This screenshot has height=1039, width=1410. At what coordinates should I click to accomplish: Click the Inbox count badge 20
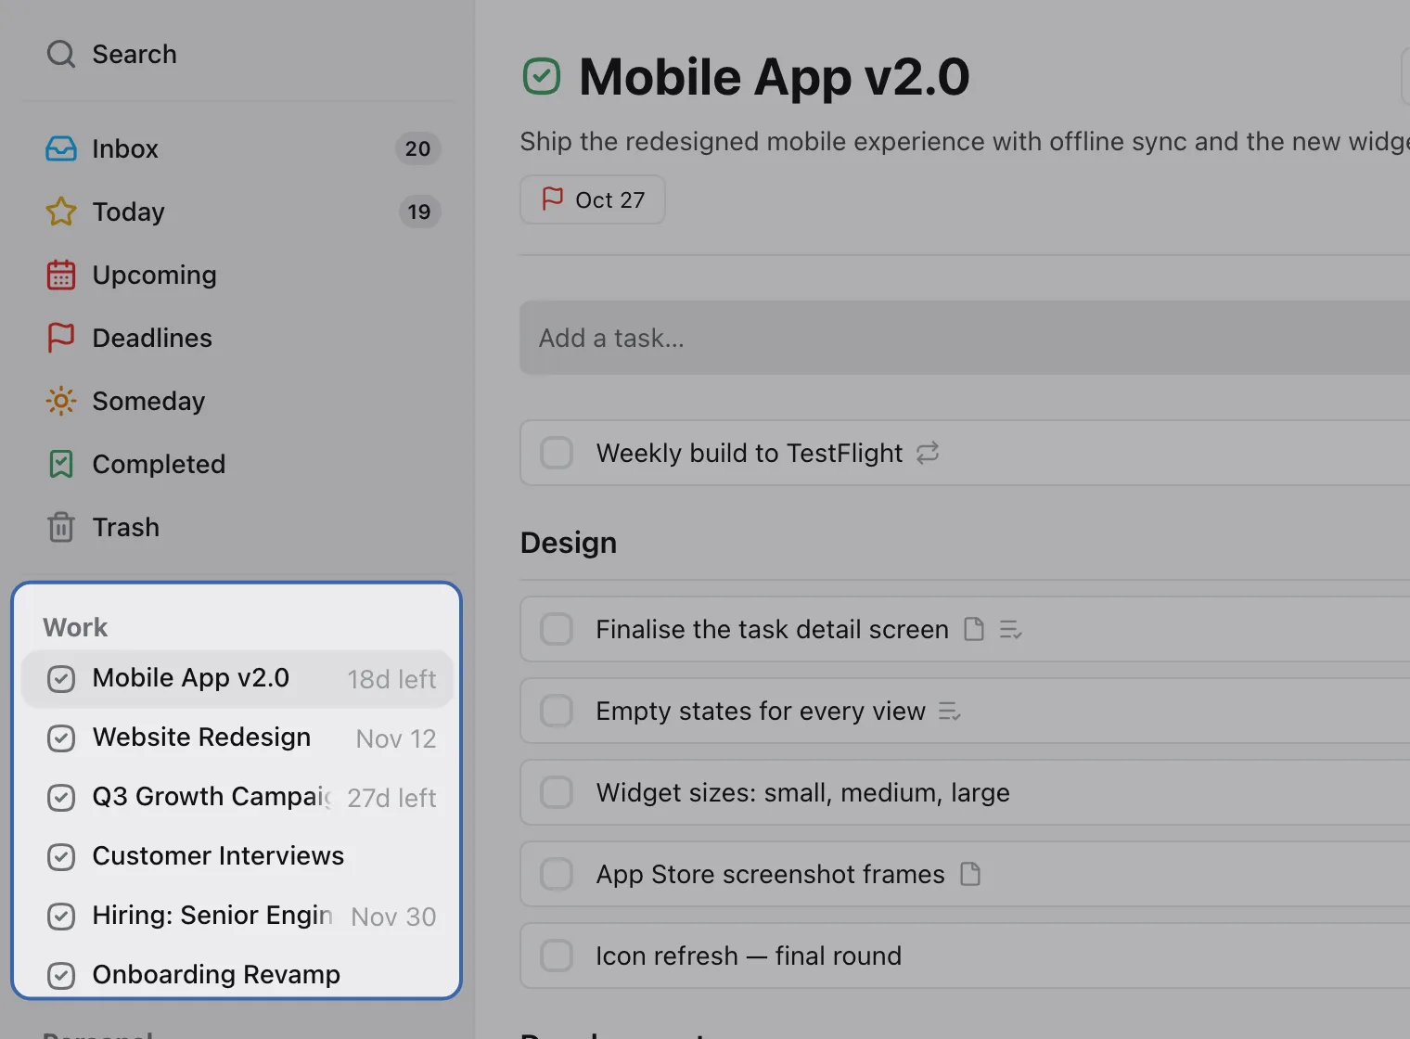pos(417,148)
